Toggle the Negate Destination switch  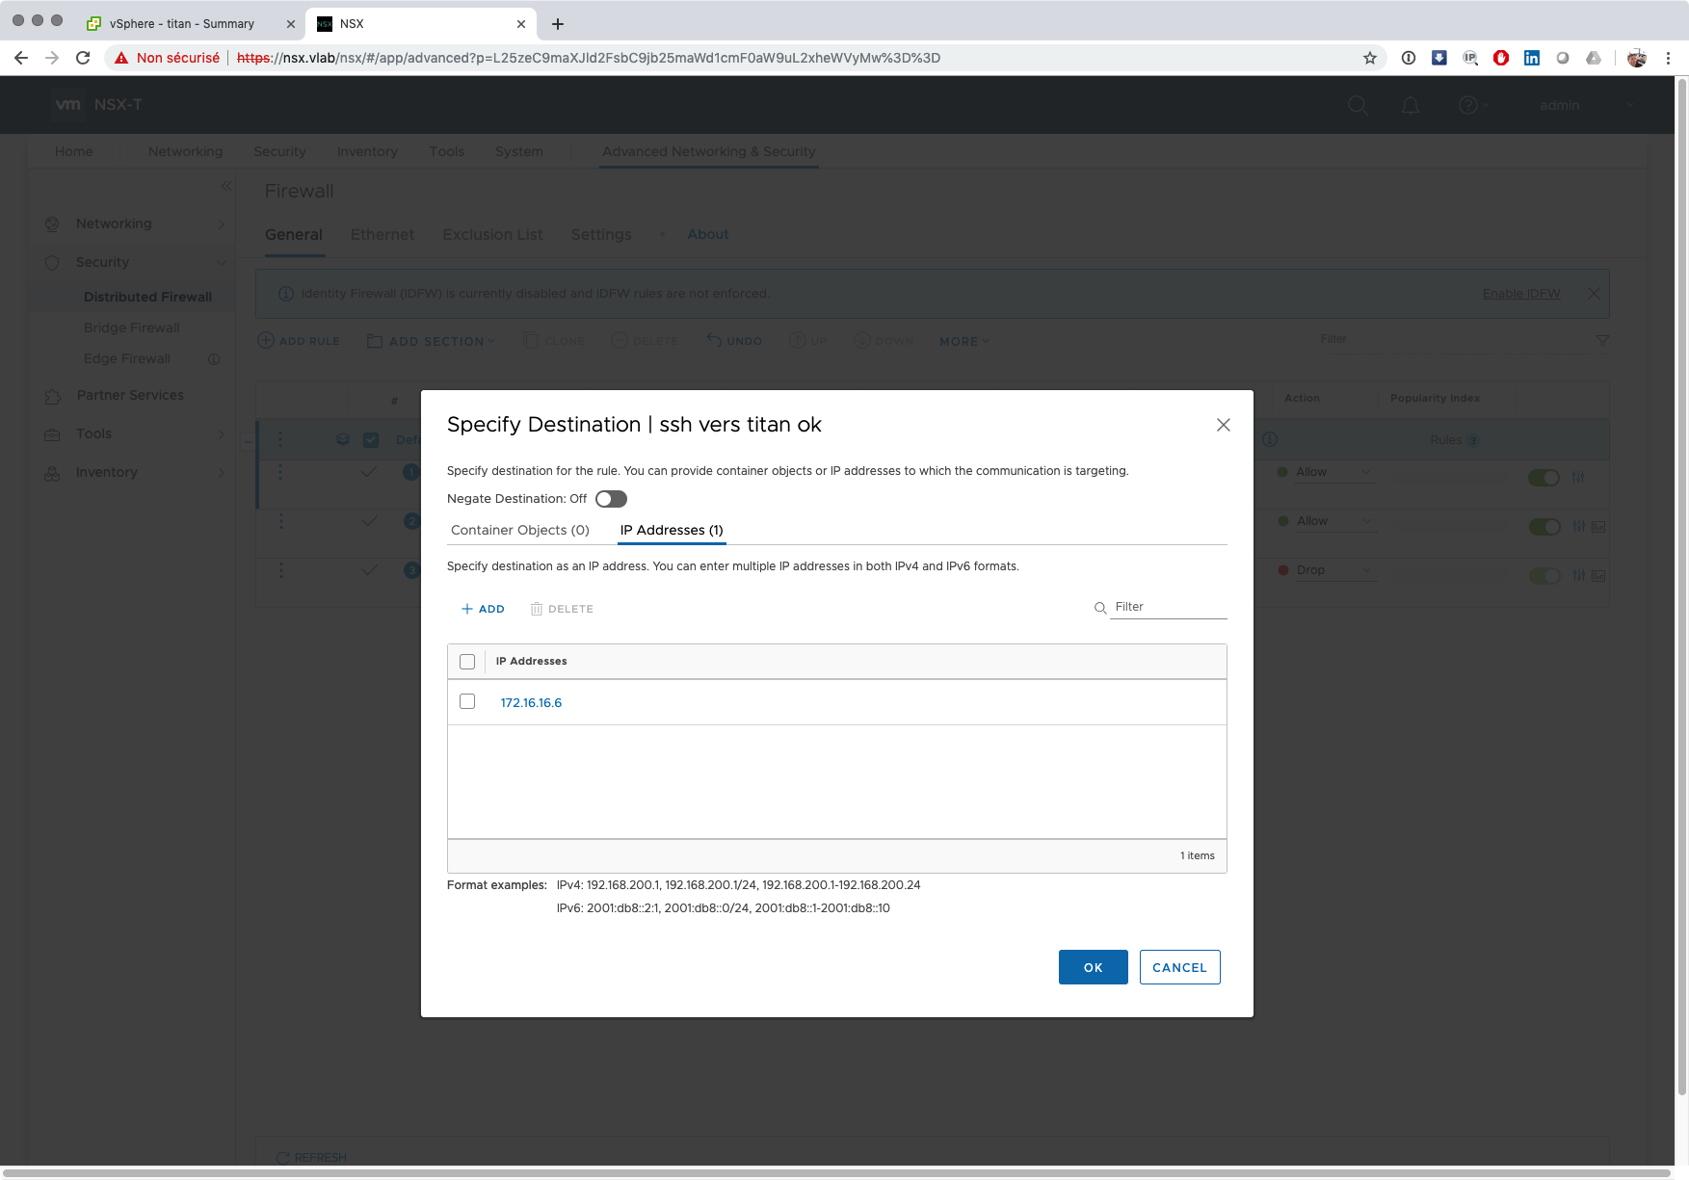pos(611,499)
